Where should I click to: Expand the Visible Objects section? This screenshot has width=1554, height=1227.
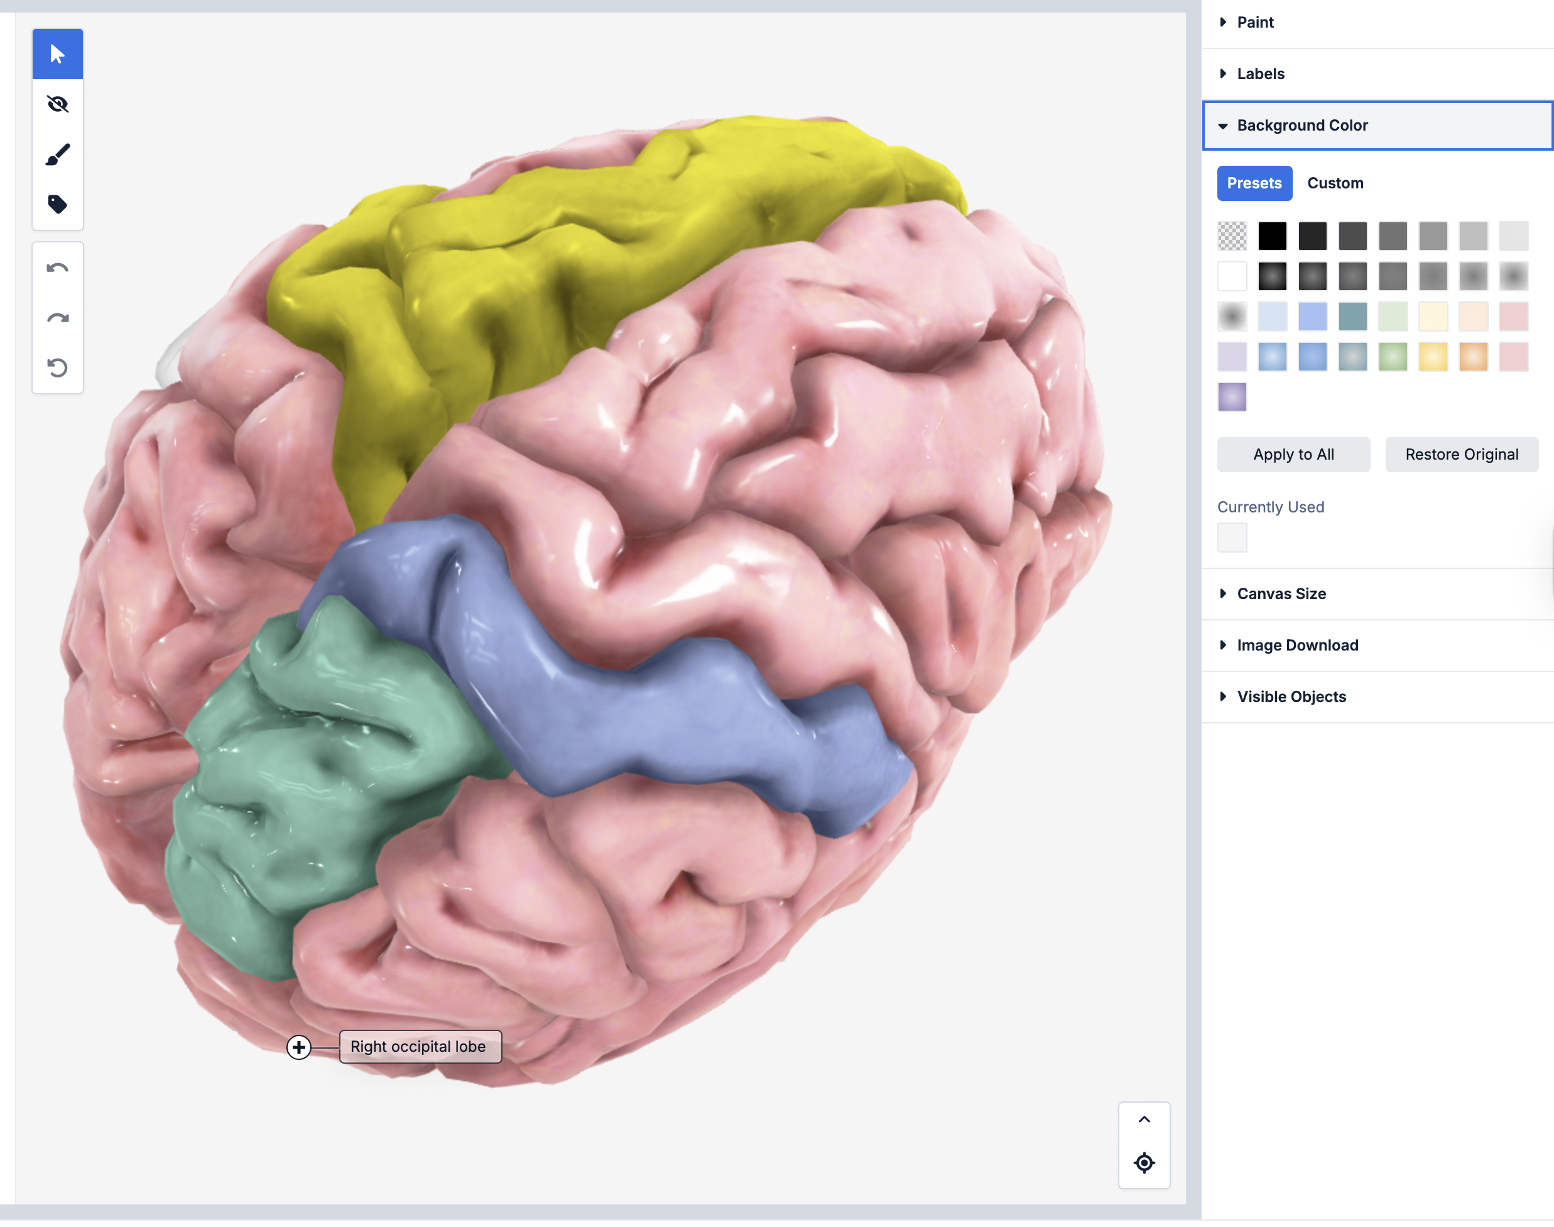coord(1377,696)
